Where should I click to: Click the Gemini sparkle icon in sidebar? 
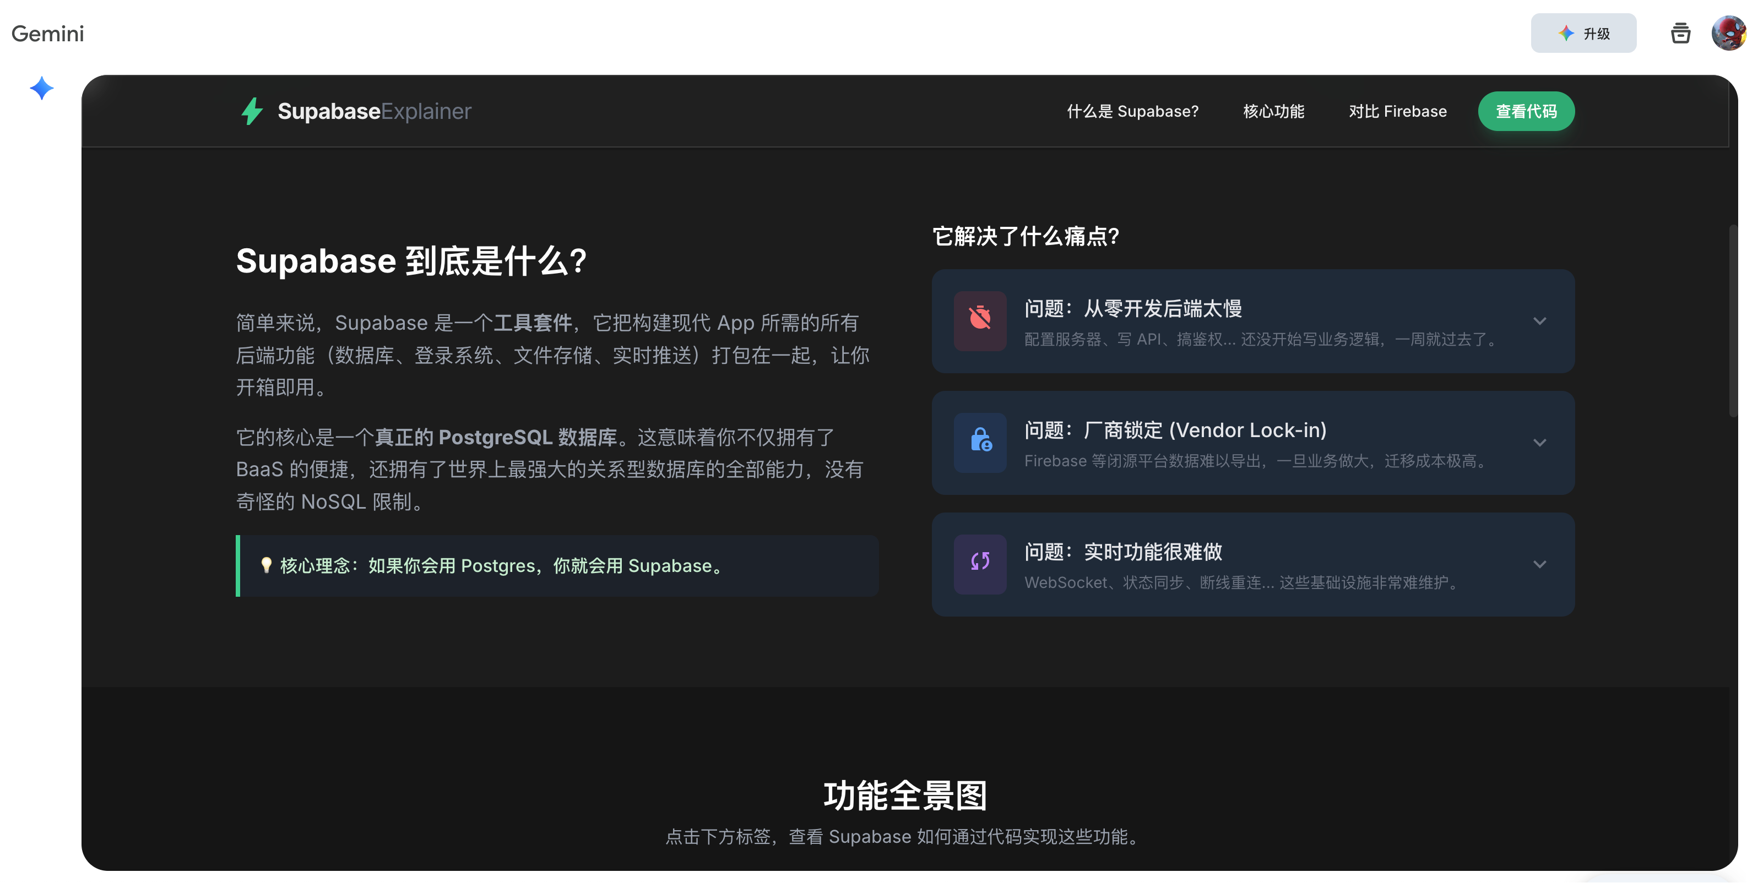pos(41,88)
